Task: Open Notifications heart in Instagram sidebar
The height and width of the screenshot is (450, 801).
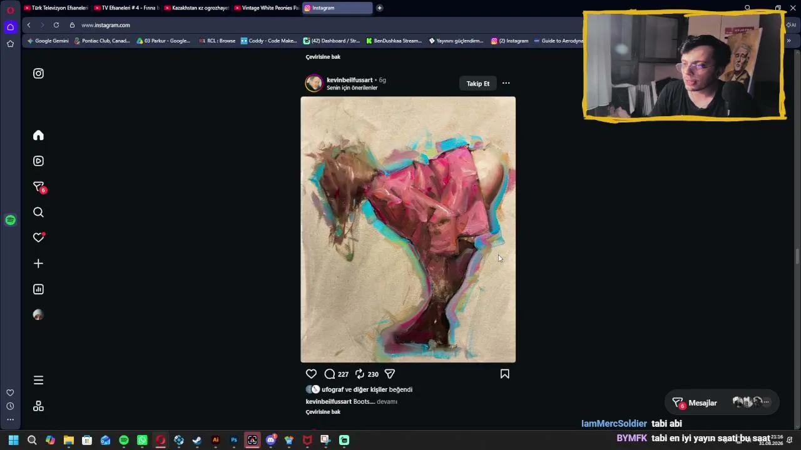Action: point(39,237)
